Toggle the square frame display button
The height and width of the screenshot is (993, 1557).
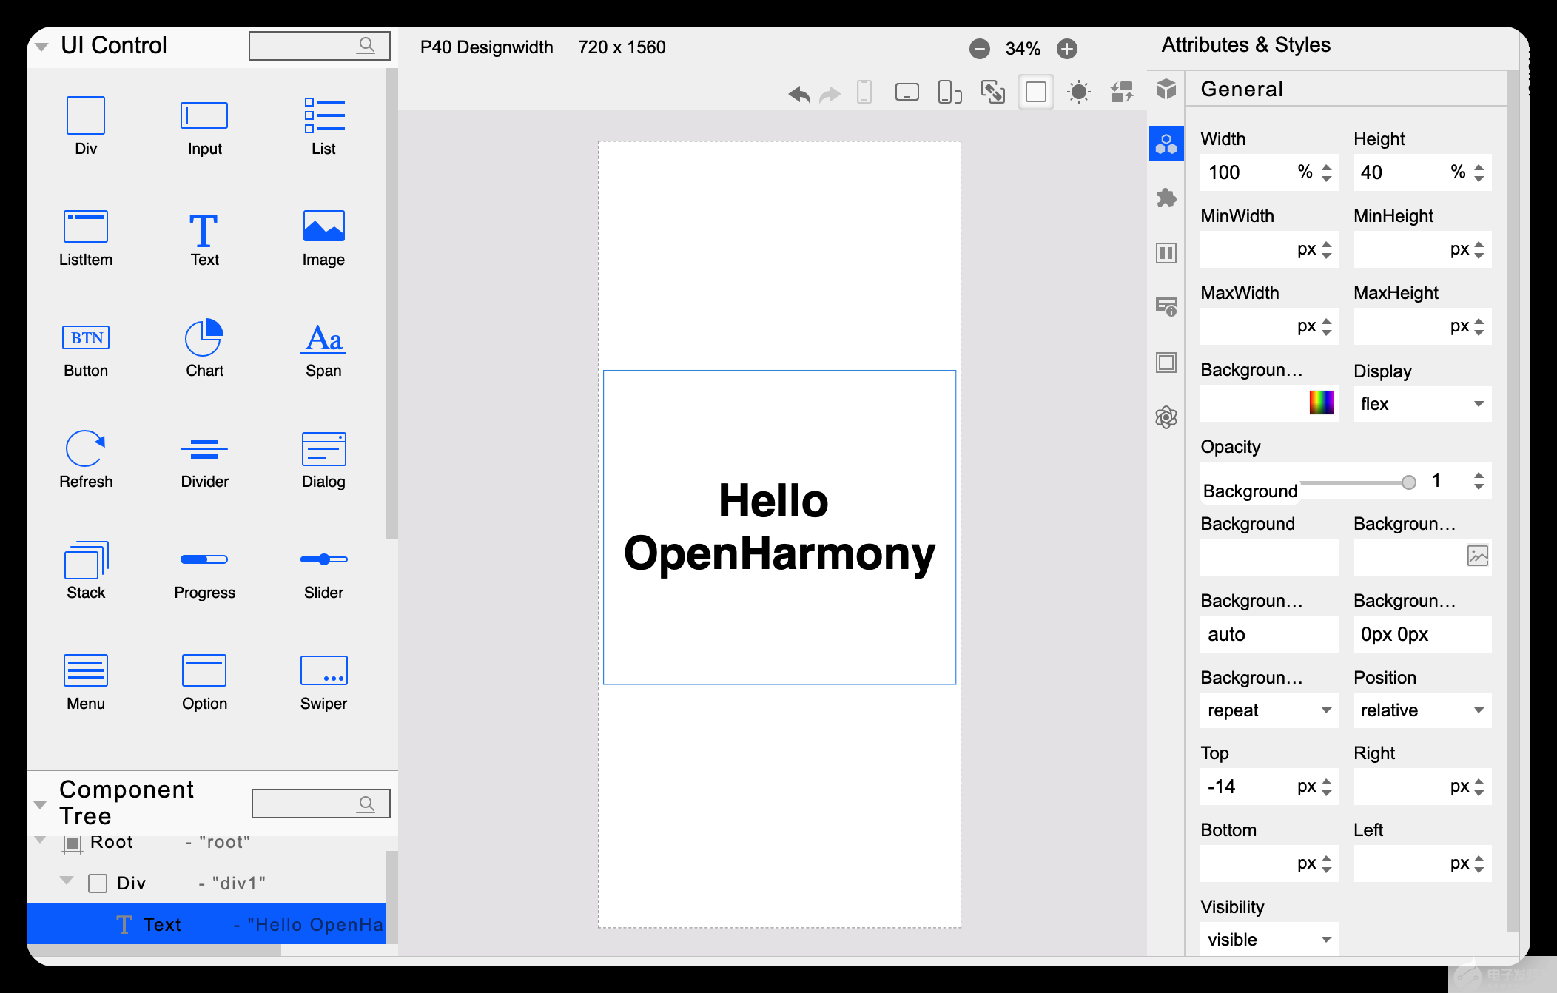click(x=1035, y=92)
